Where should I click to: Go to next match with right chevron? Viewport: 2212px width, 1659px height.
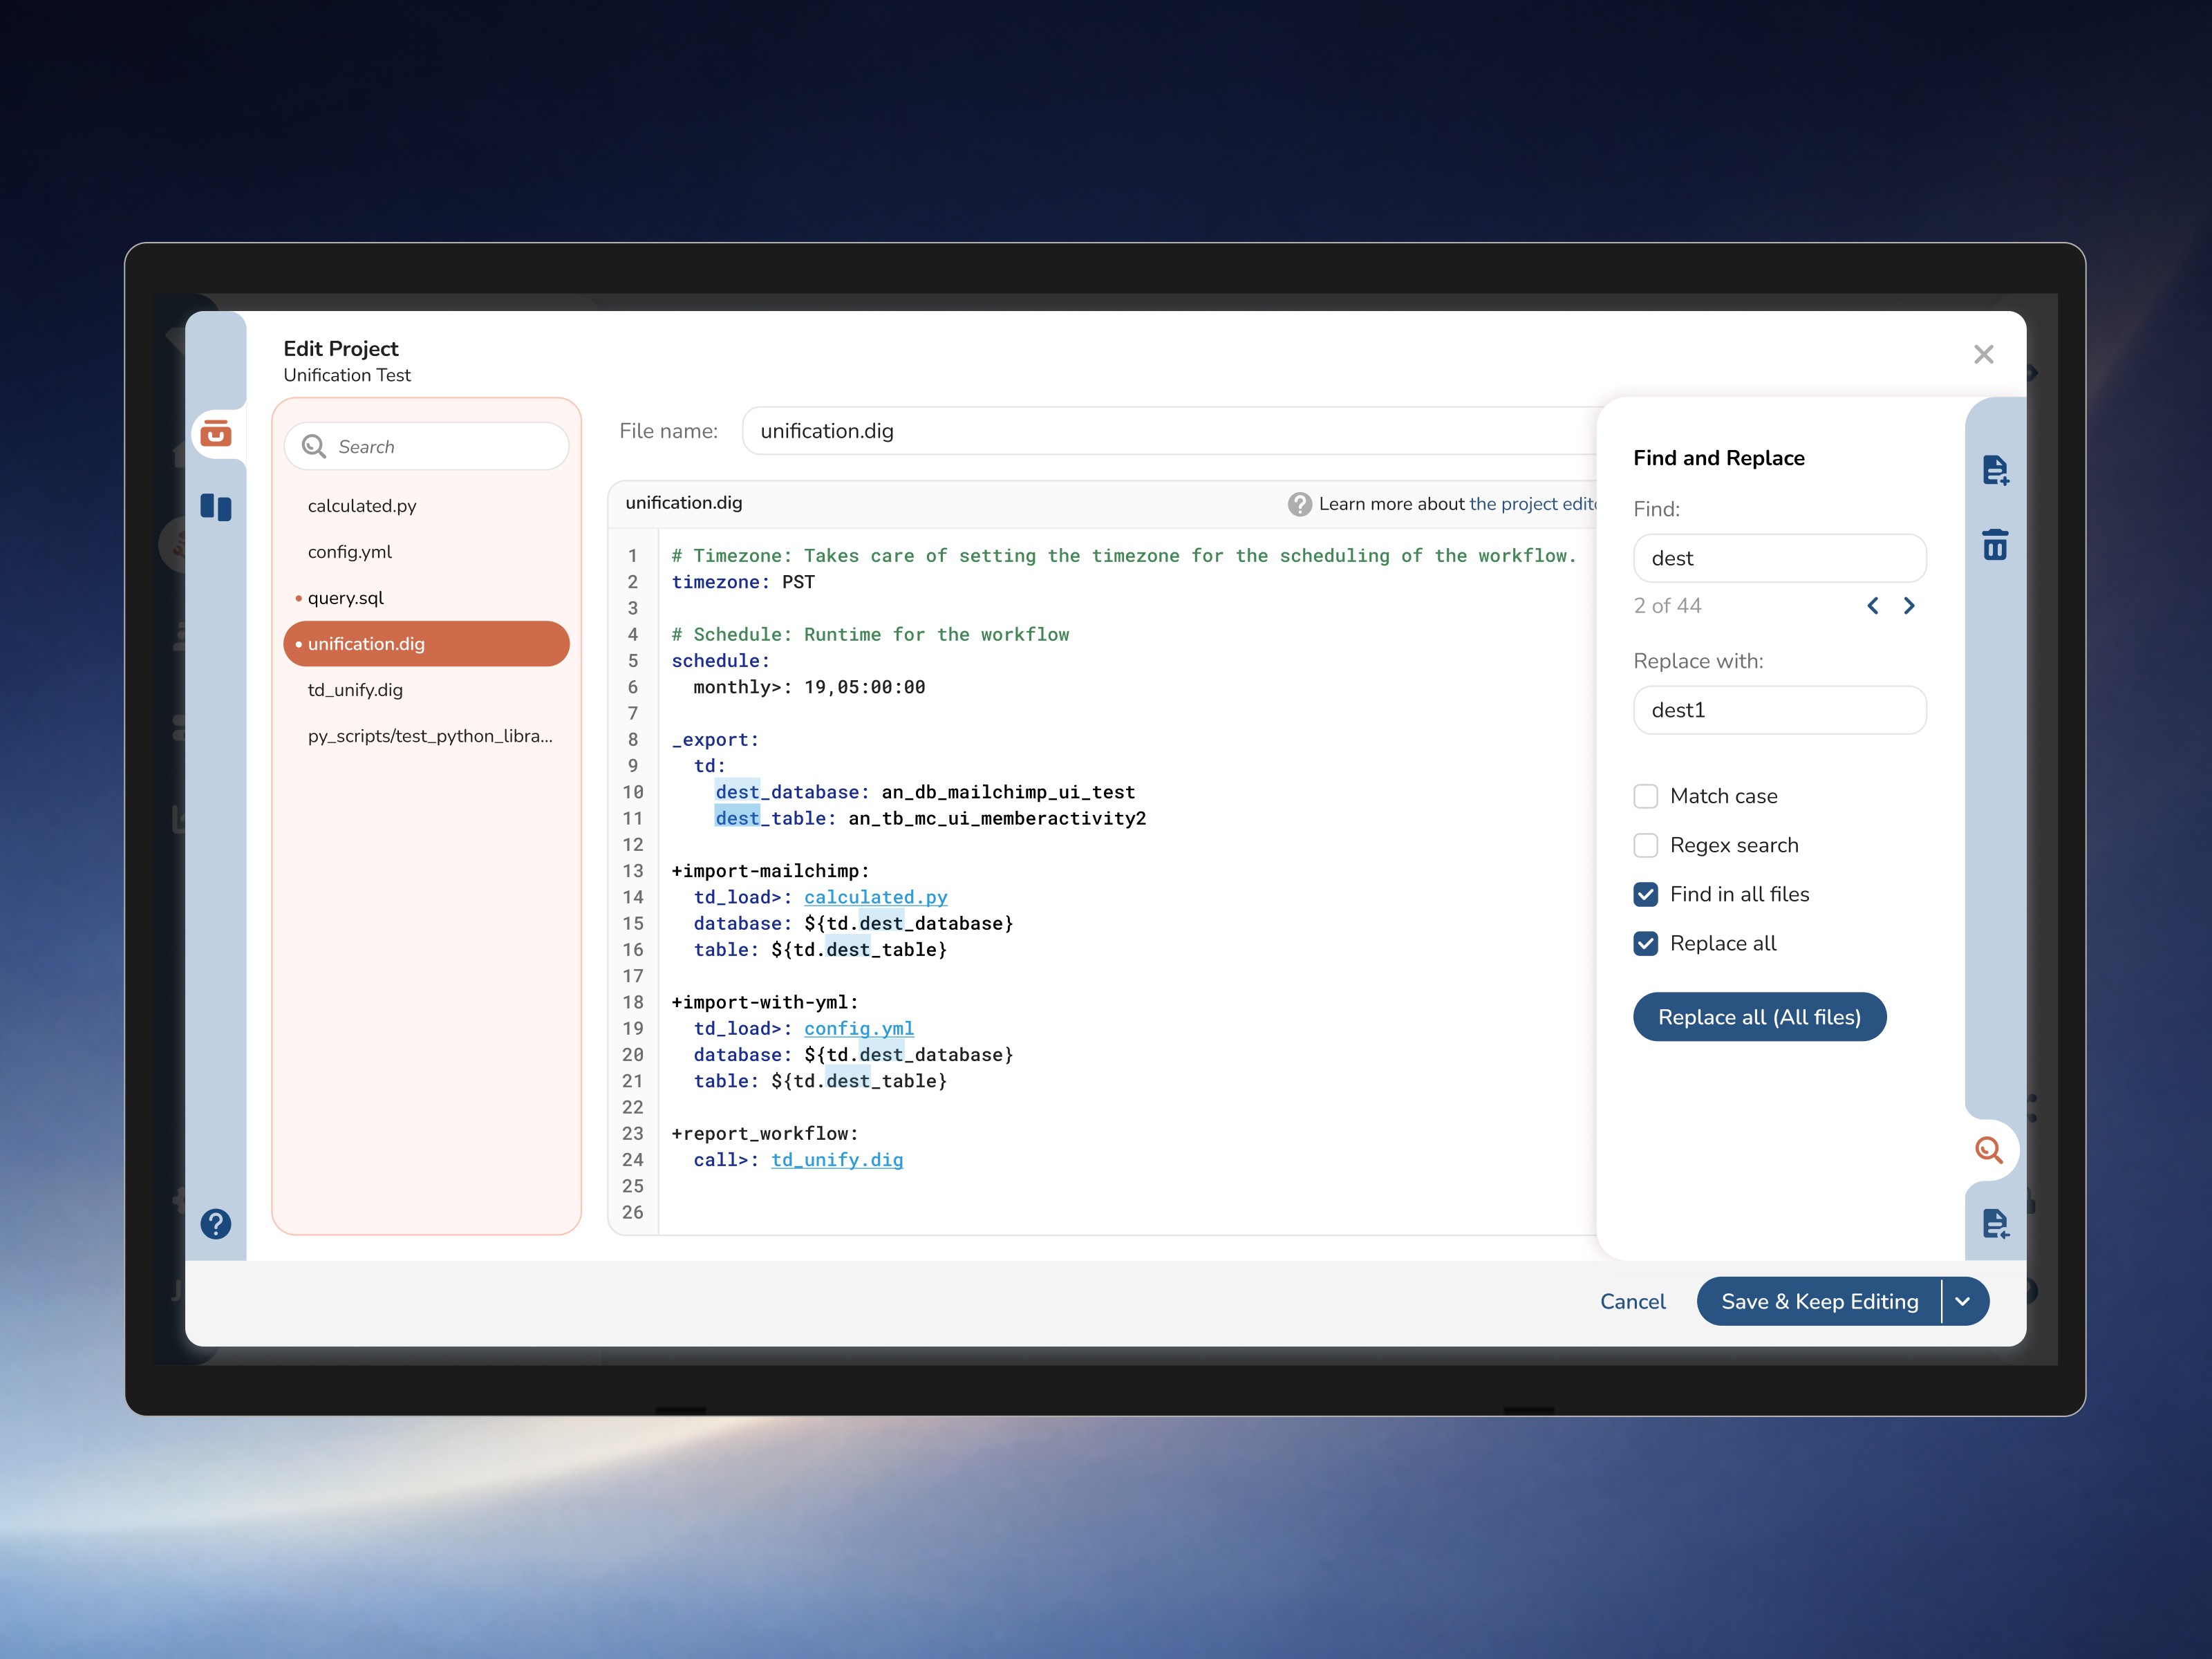pos(1909,606)
